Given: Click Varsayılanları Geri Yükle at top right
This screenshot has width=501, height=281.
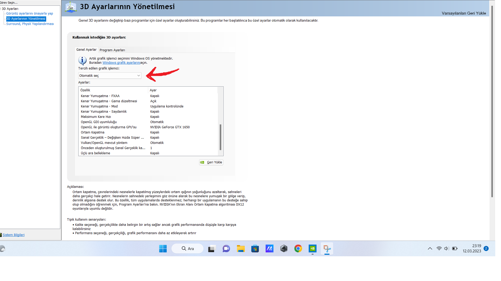Looking at the screenshot, I should pos(464,13).
